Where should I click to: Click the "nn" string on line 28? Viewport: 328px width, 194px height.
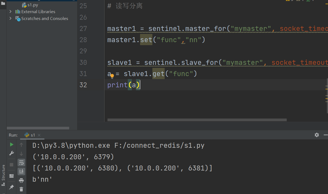pyautogui.click(x=193, y=40)
